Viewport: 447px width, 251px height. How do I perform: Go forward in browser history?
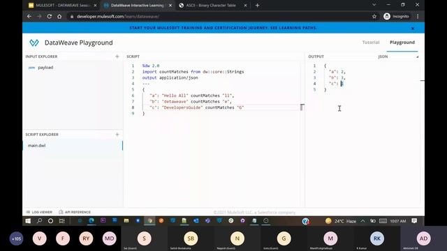tap(39, 17)
